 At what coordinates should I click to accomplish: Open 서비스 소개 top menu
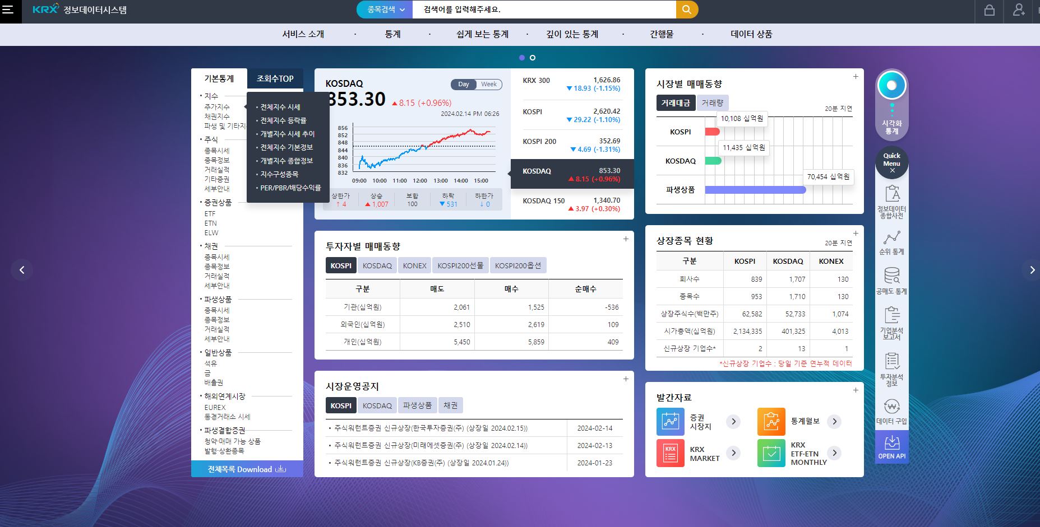click(303, 34)
